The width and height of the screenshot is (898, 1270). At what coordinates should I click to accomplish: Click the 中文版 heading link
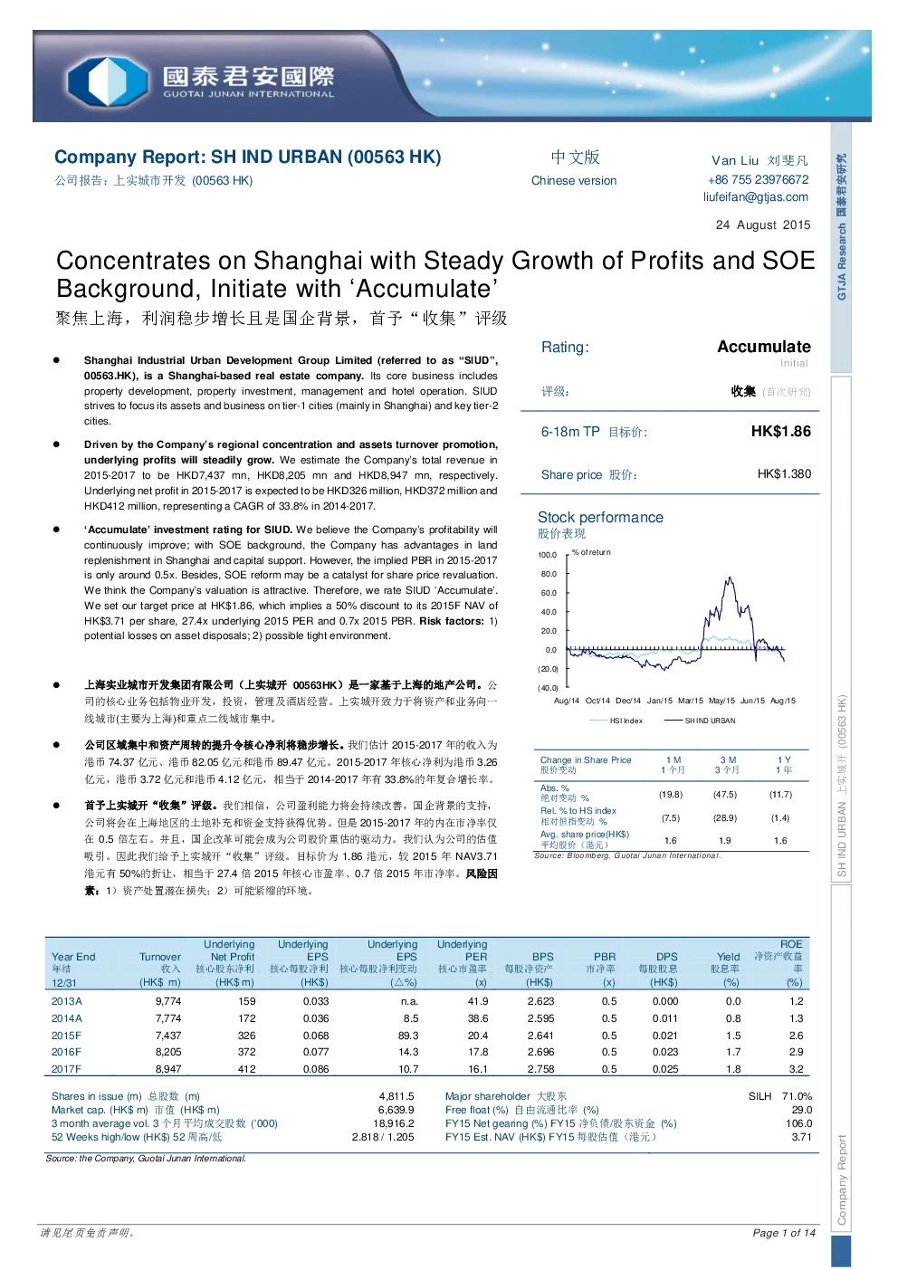[576, 158]
